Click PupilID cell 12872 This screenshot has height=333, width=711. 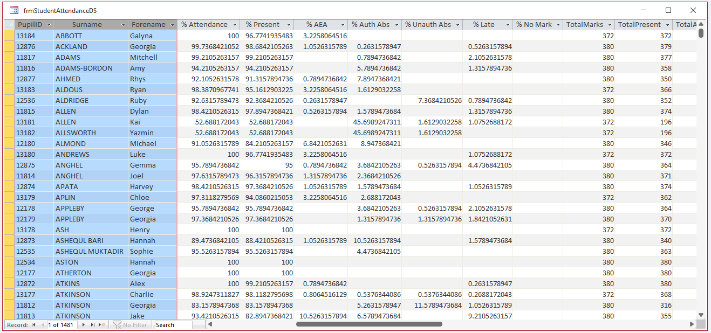(34, 283)
